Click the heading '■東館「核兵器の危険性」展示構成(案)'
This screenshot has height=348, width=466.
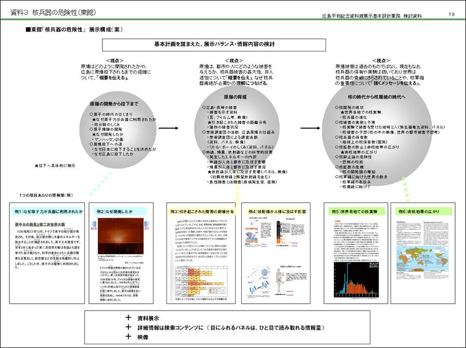[x=74, y=30]
